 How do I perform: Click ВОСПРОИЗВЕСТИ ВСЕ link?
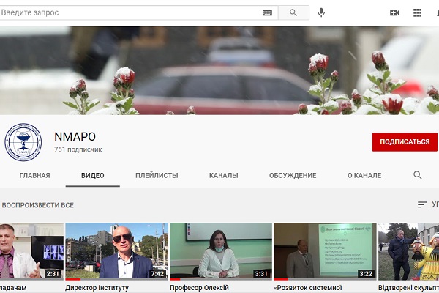pyautogui.click(x=38, y=205)
